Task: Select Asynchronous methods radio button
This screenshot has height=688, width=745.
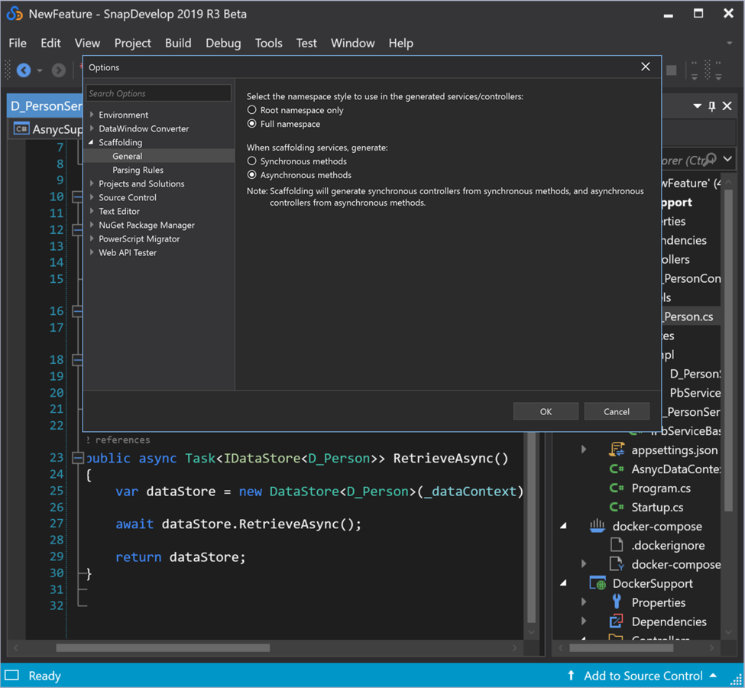Action: [252, 175]
